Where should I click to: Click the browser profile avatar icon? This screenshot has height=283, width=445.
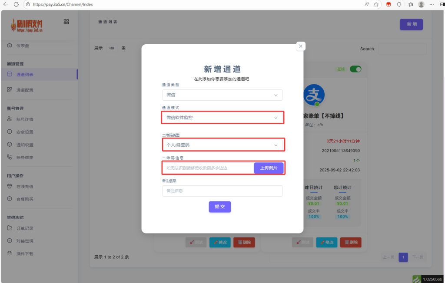(x=421, y=4)
